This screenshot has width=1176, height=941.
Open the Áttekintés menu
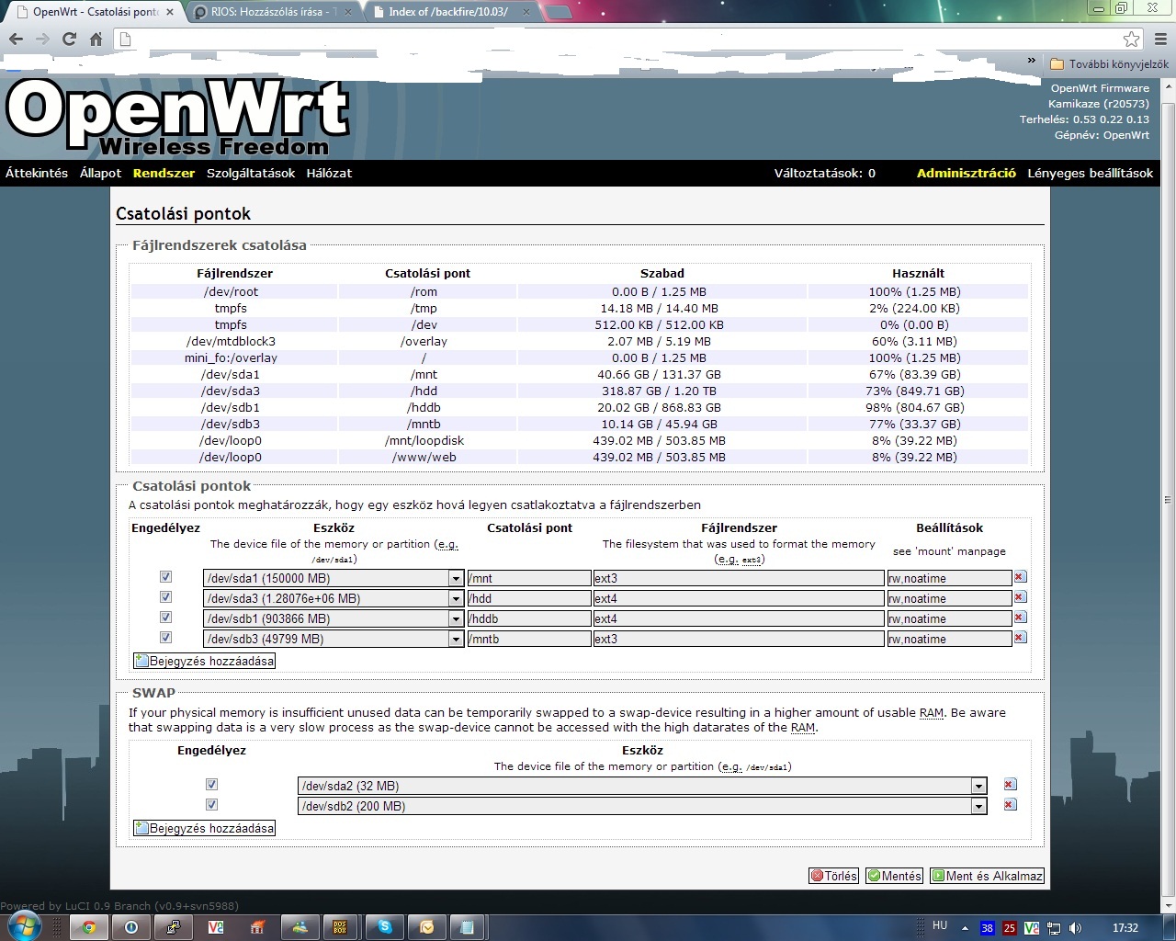tap(37, 173)
